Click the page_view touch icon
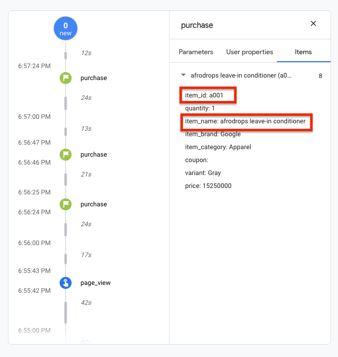 pos(66,283)
